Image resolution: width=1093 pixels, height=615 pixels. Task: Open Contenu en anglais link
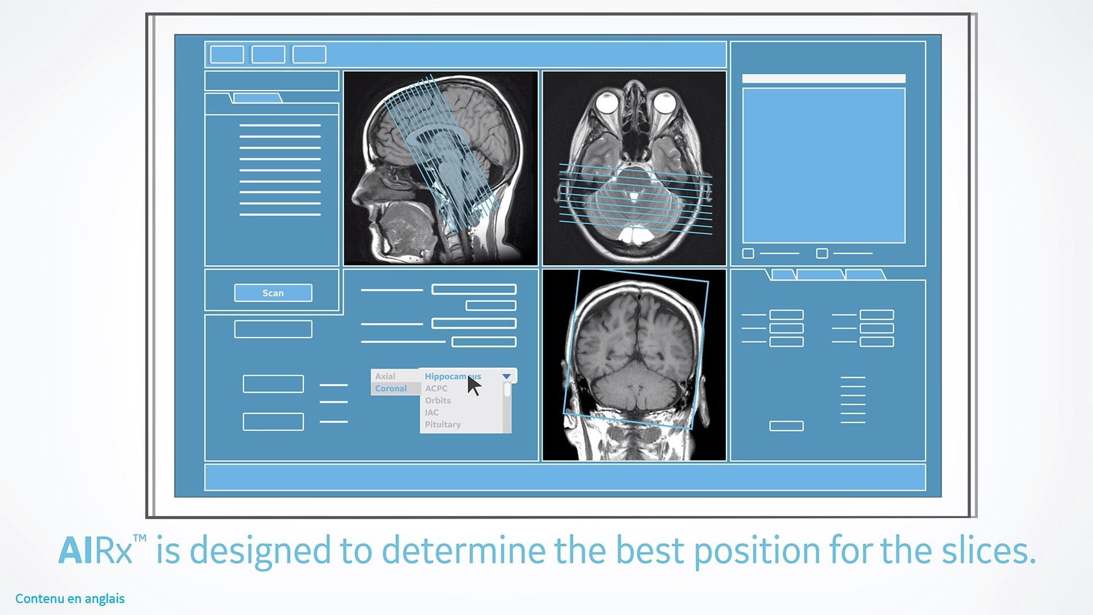[x=70, y=598]
